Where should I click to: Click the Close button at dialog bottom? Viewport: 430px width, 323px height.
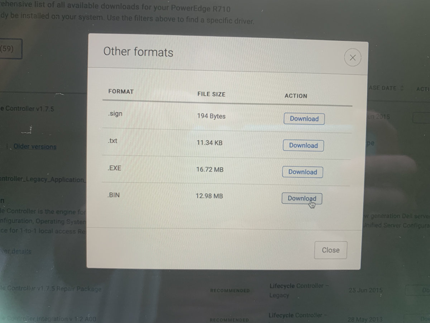[330, 250]
